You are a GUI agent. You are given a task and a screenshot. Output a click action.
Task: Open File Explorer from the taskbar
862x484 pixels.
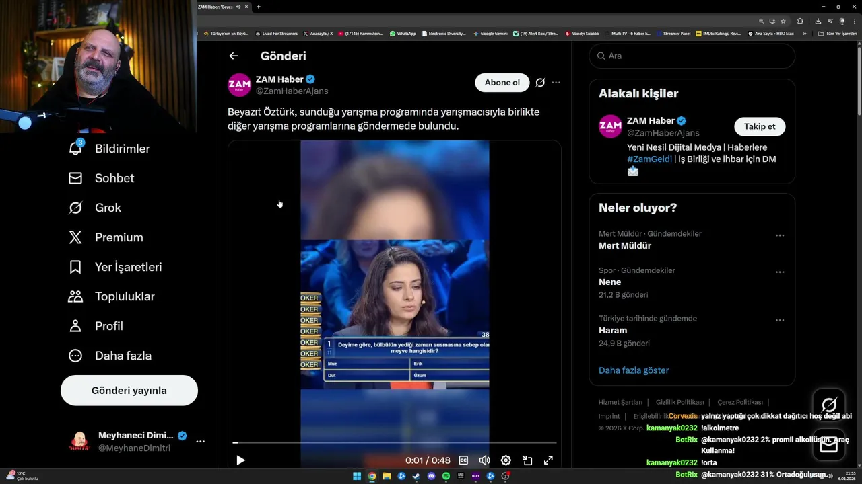387,476
